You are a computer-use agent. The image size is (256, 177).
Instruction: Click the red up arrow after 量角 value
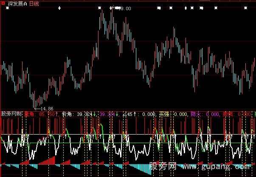pyautogui.click(x=57, y=114)
